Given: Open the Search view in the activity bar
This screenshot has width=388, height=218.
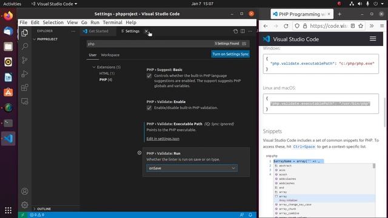Looking at the screenshot, I should (x=24, y=47).
